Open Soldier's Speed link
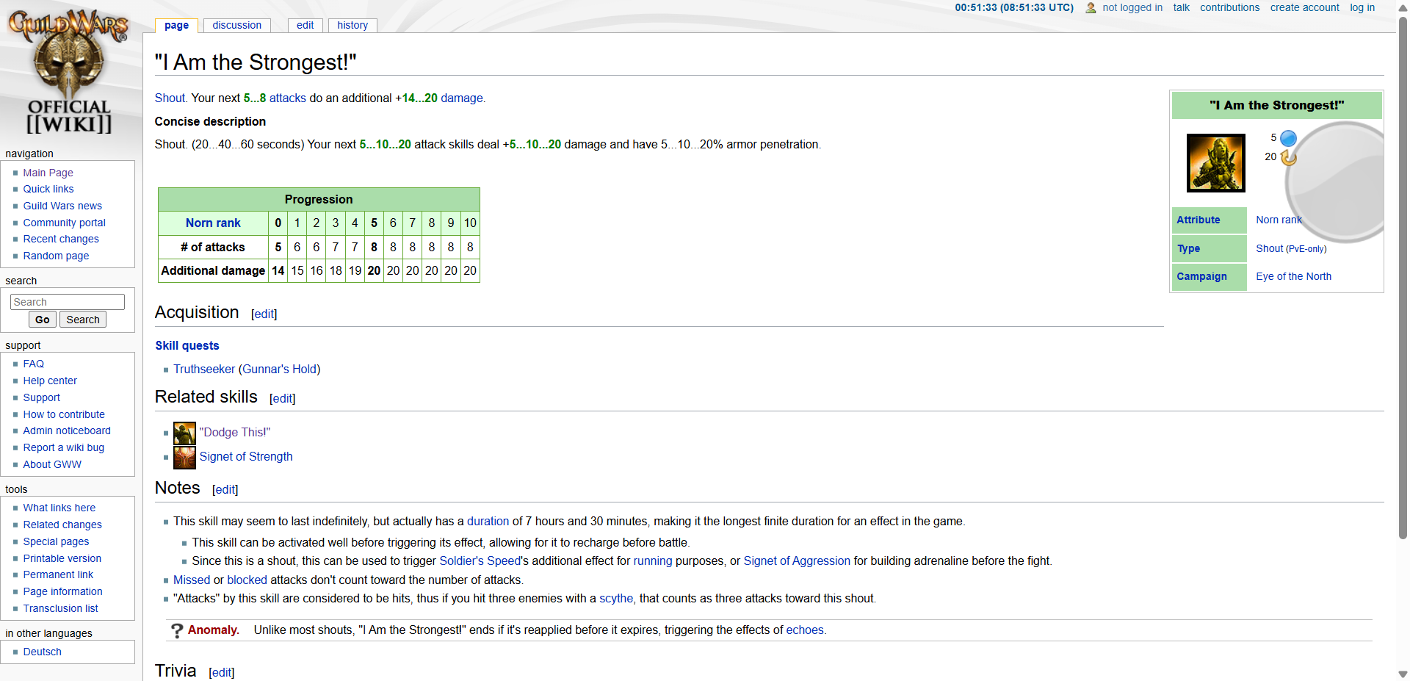The height and width of the screenshot is (681, 1410). point(480,561)
